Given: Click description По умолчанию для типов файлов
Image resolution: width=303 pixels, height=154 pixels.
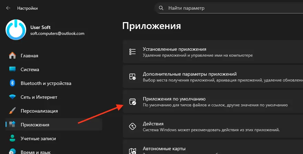Looking at the screenshot, I should pos(215,105).
